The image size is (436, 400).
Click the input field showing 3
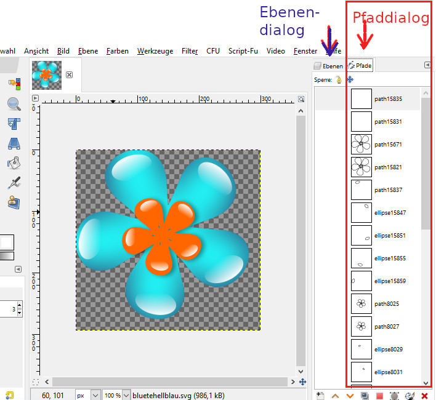tap(9, 309)
